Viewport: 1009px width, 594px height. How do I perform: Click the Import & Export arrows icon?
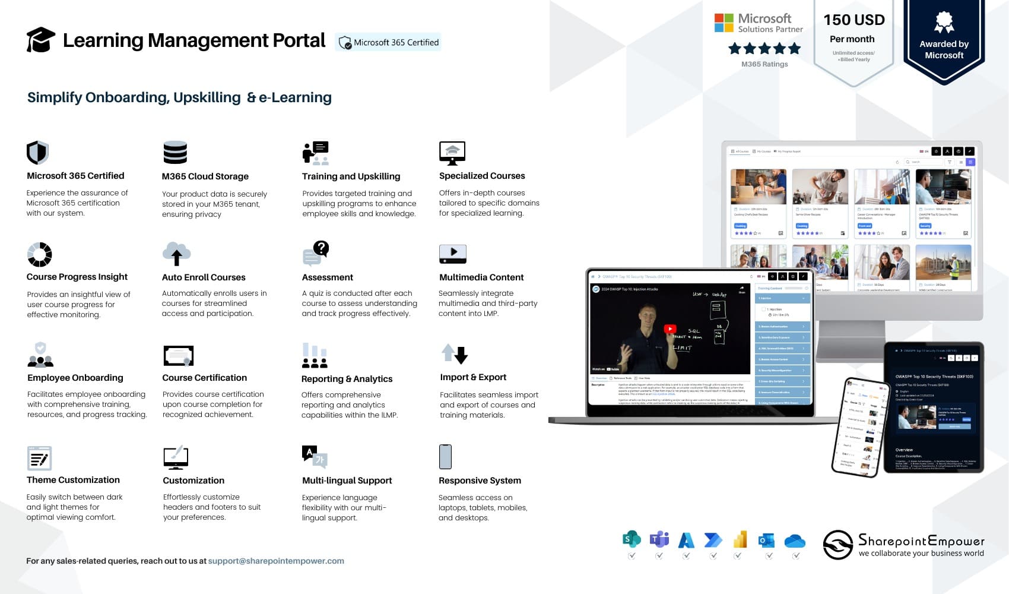[455, 354]
